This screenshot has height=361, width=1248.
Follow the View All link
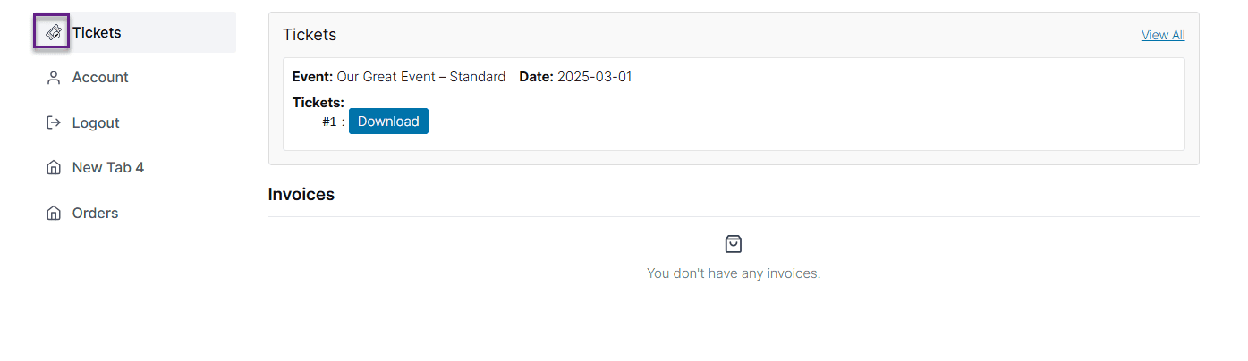pyautogui.click(x=1163, y=35)
